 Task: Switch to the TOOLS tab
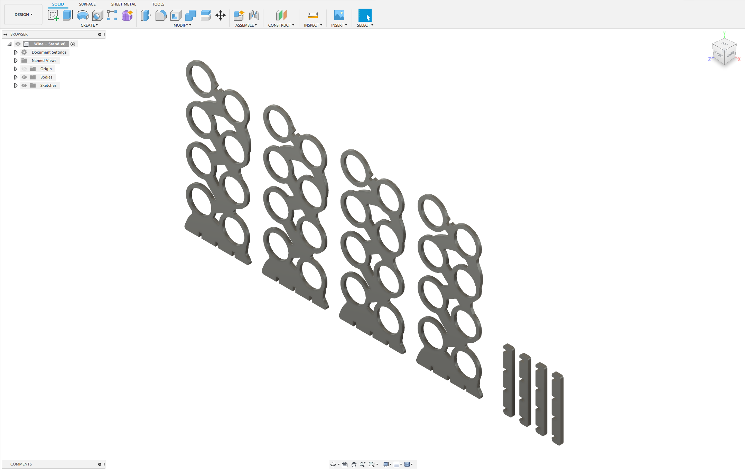click(x=158, y=4)
